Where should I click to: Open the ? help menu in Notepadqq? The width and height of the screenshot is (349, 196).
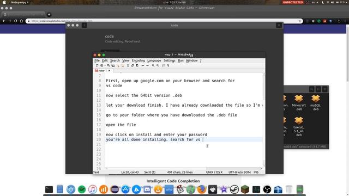(x=201, y=60)
